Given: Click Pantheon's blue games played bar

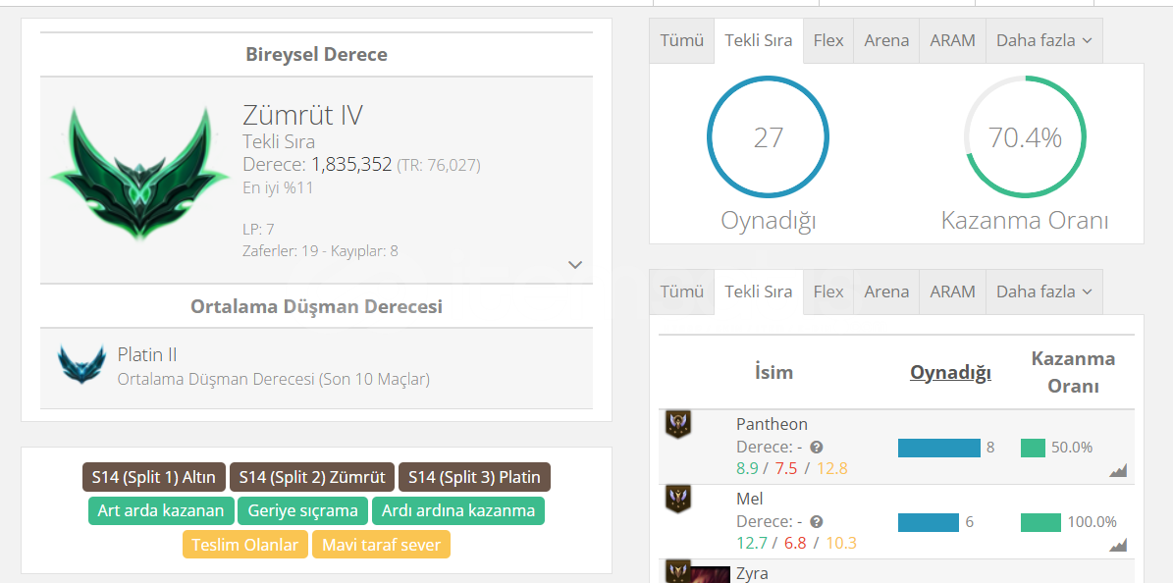Looking at the screenshot, I should coord(938,448).
